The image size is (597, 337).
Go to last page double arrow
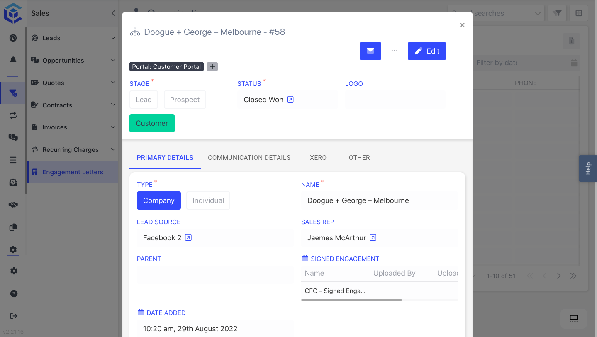[573, 276]
